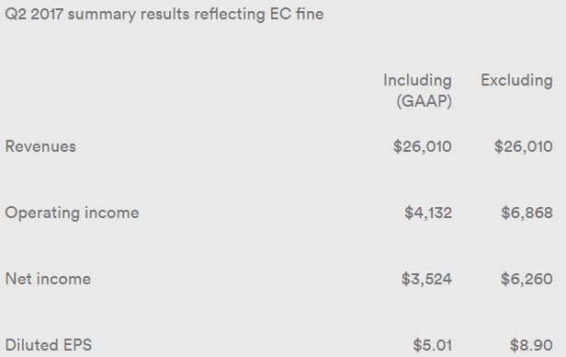Viewport: 566px width, 357px height.
Task: Click the Net income row label
Action: 48,279
